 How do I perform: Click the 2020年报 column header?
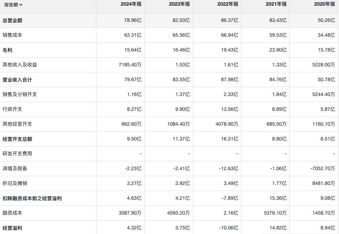click(324, 4)
